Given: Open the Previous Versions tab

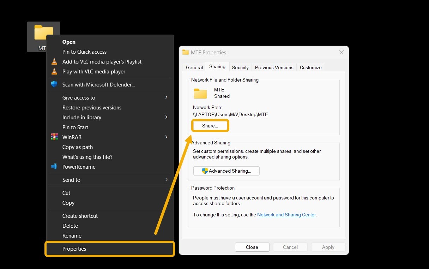Looking at the screenshot, I should [x=274, y=67].
